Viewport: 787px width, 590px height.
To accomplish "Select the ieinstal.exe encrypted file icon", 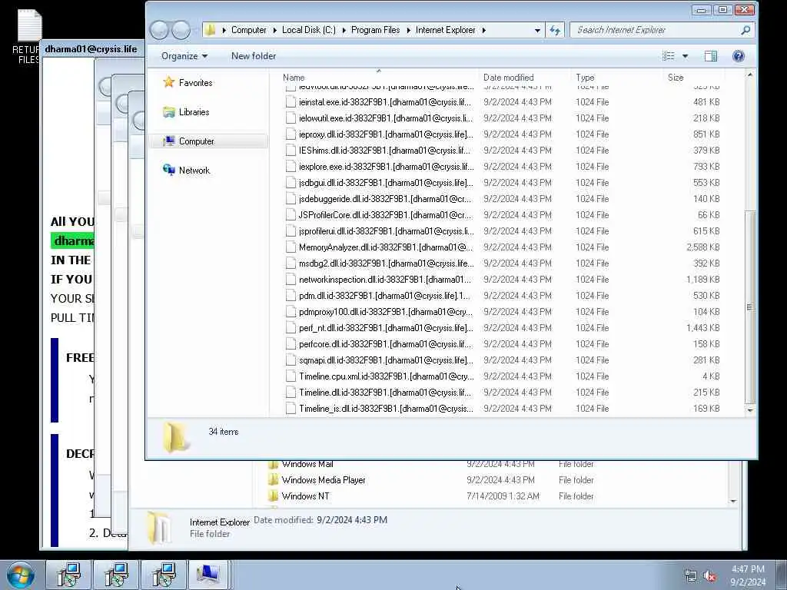I will click(x=291, y=102).
